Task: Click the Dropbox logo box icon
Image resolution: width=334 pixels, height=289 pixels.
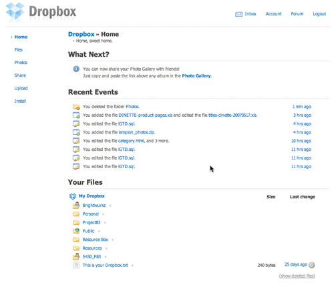Action: [15, 11]
